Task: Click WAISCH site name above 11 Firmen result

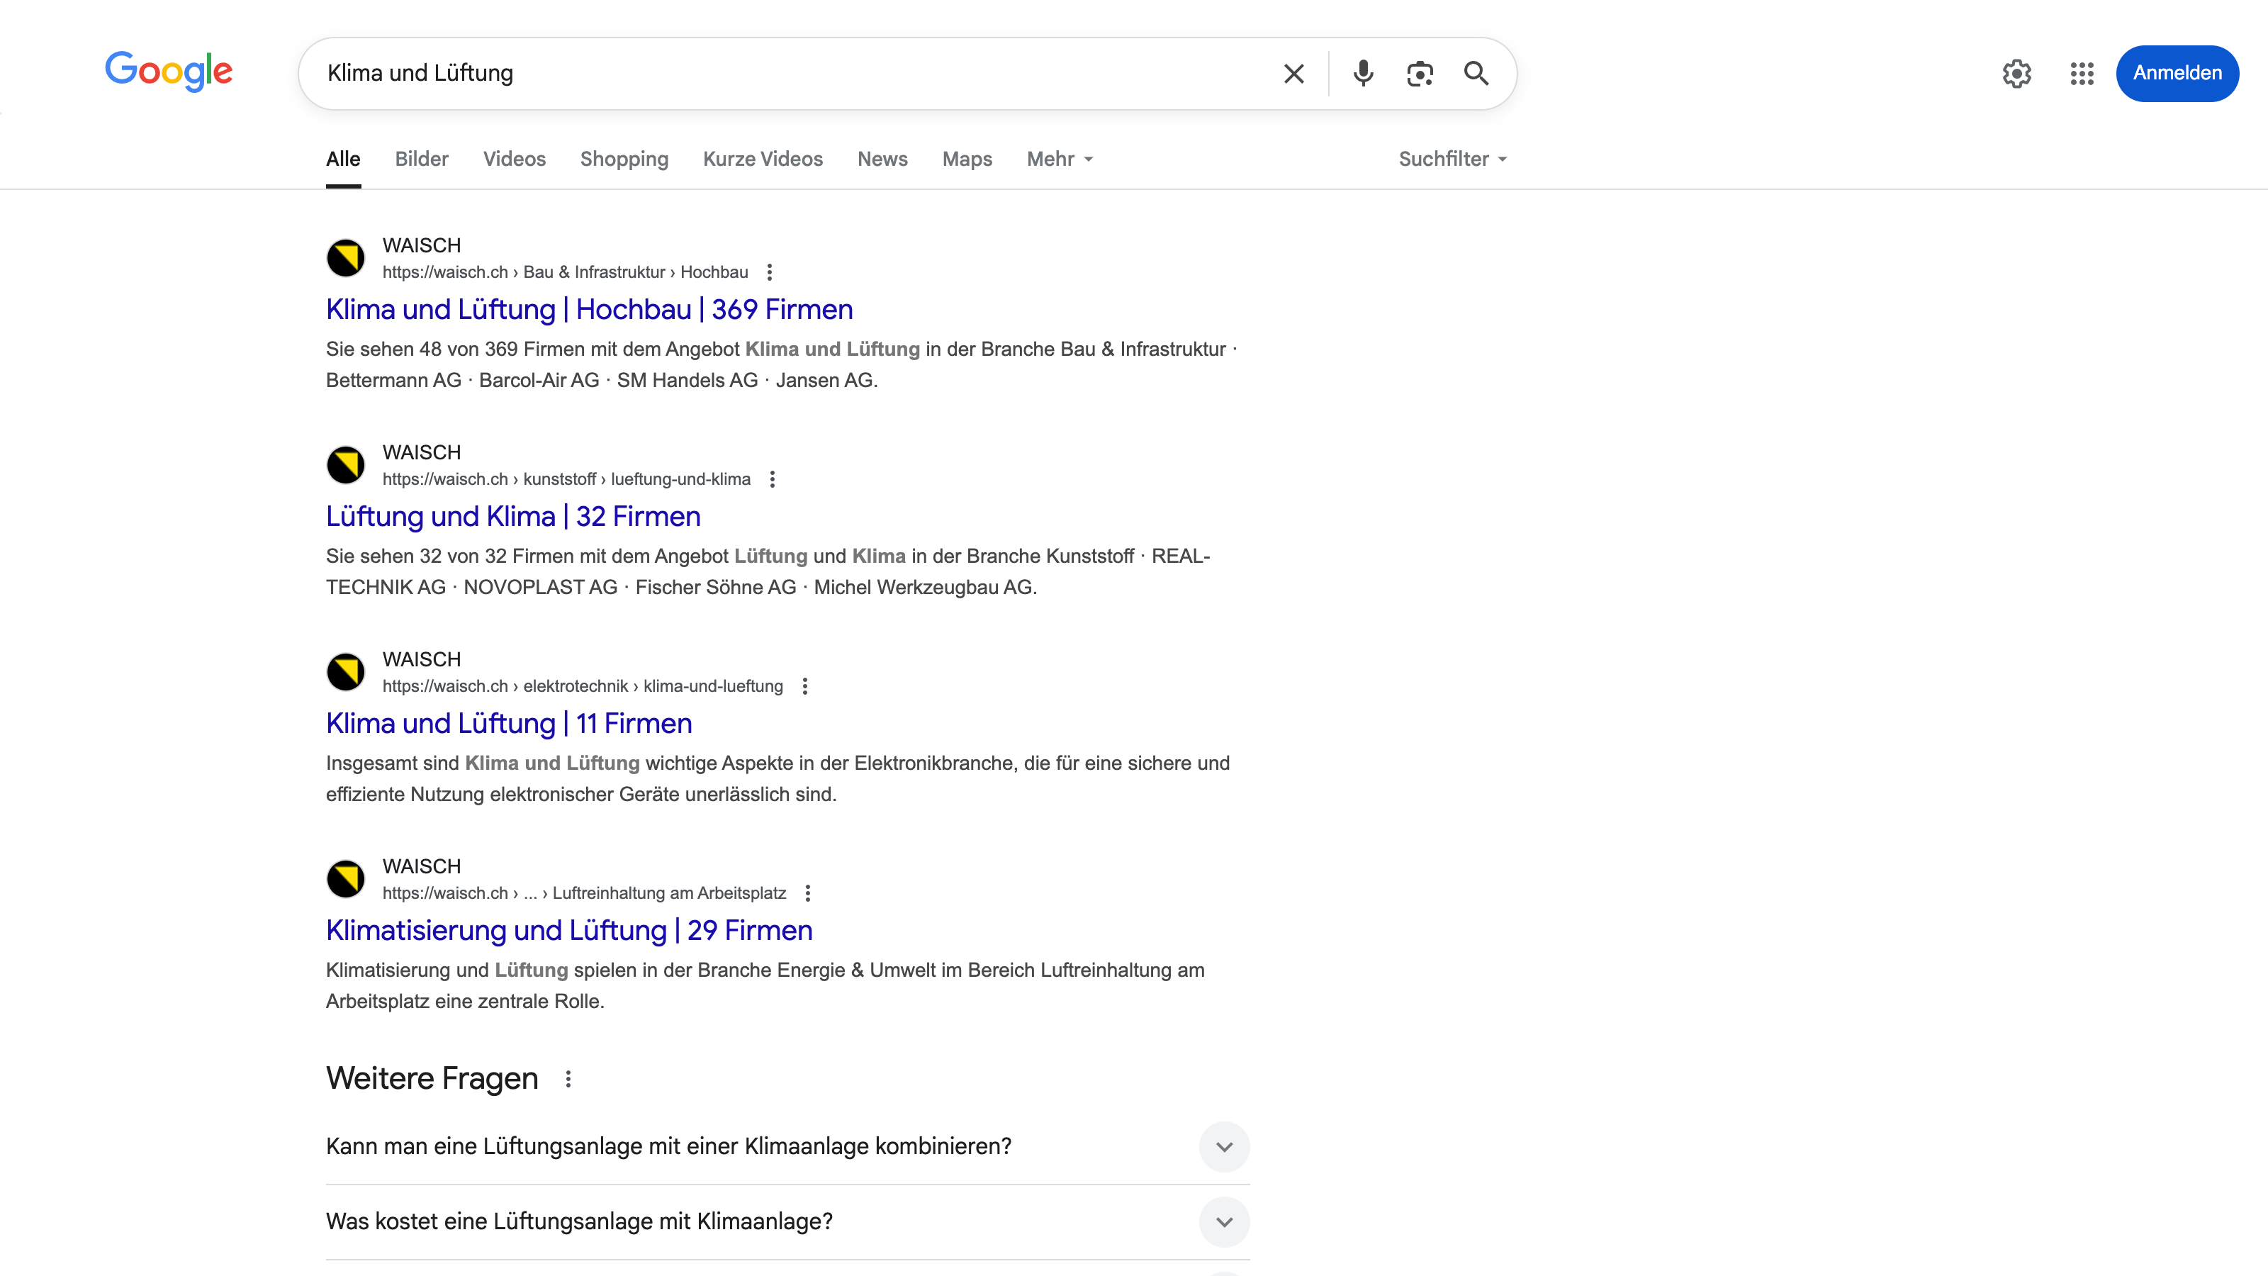Action: pos(422,659)
